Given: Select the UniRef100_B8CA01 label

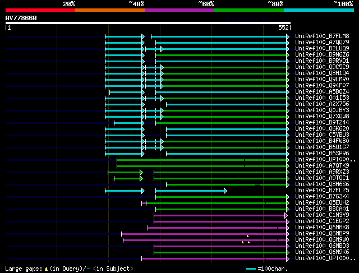Looking at the screenshot, I should (x=322, y=209).
